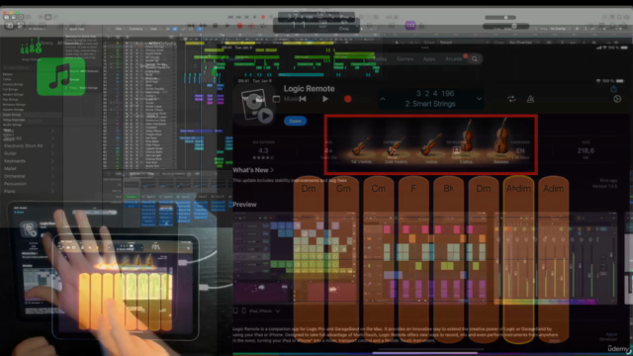
Task: Switch to the Today tab
Action: tap(380, 59)
